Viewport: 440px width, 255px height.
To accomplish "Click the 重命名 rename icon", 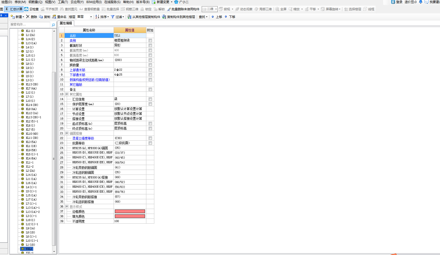I will pyautogui.click(x=54, y=17).
